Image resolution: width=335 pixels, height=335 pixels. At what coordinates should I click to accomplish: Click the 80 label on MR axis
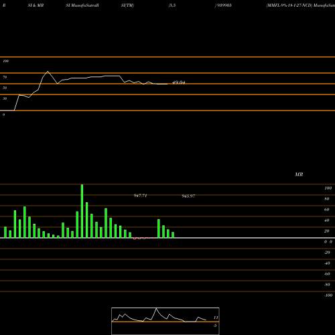click(327, 199)
